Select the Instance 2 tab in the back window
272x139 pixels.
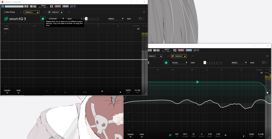[179, 56]
